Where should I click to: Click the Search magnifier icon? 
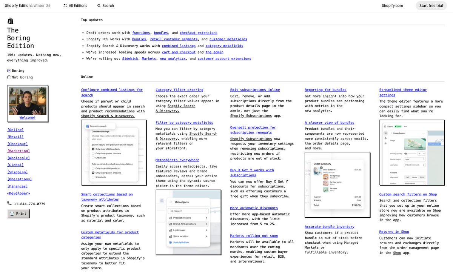[99, 6]
